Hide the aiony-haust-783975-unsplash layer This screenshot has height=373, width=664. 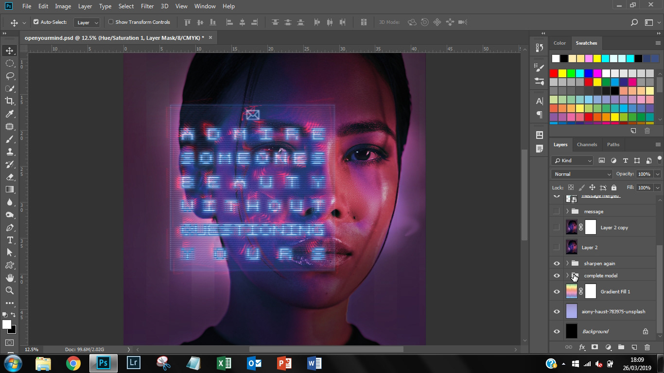coord(557,311)
